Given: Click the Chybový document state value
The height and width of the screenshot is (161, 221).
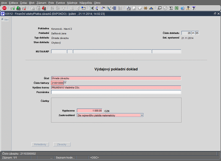Looking at the screenshot, I should pyautogui.click(x=56, y=43).
